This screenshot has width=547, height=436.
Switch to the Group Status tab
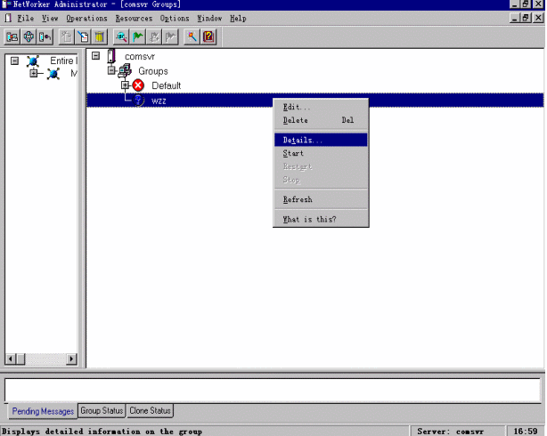(x=101, y=410)
